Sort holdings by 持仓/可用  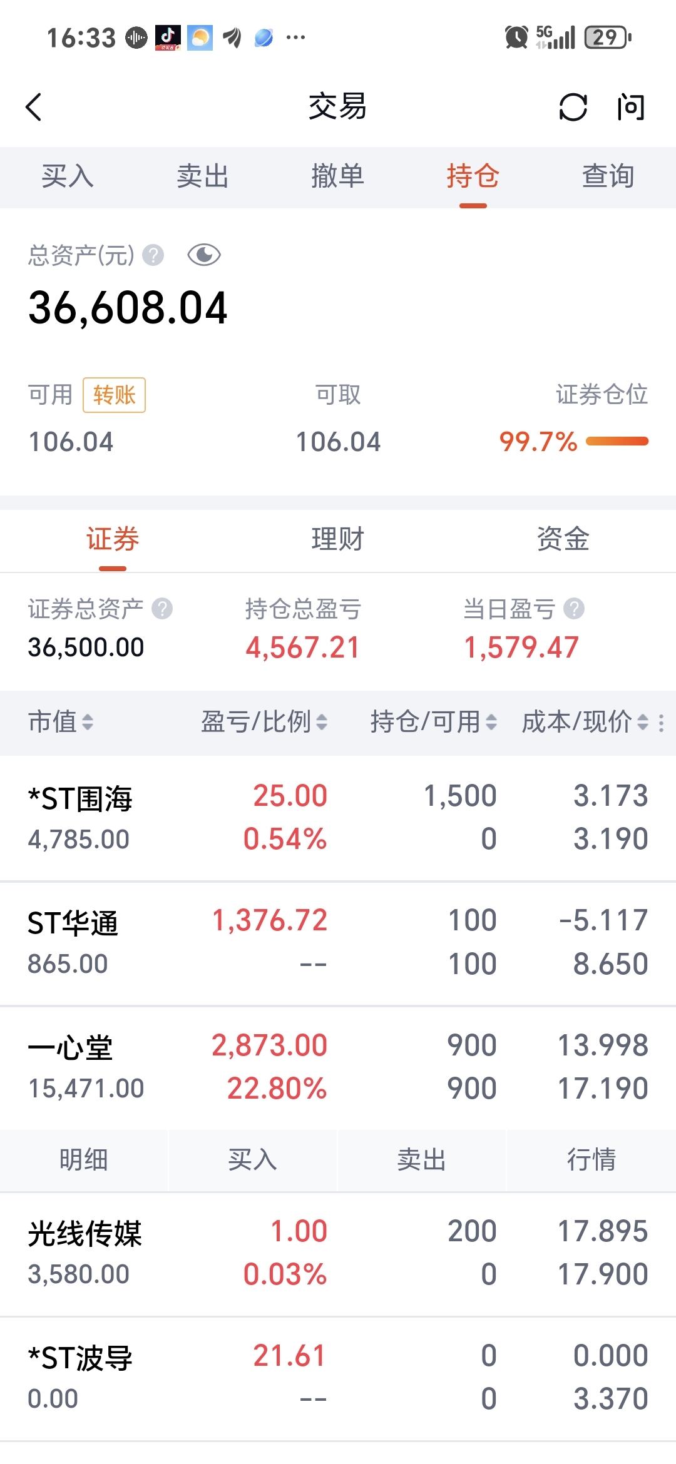(434, 722)
